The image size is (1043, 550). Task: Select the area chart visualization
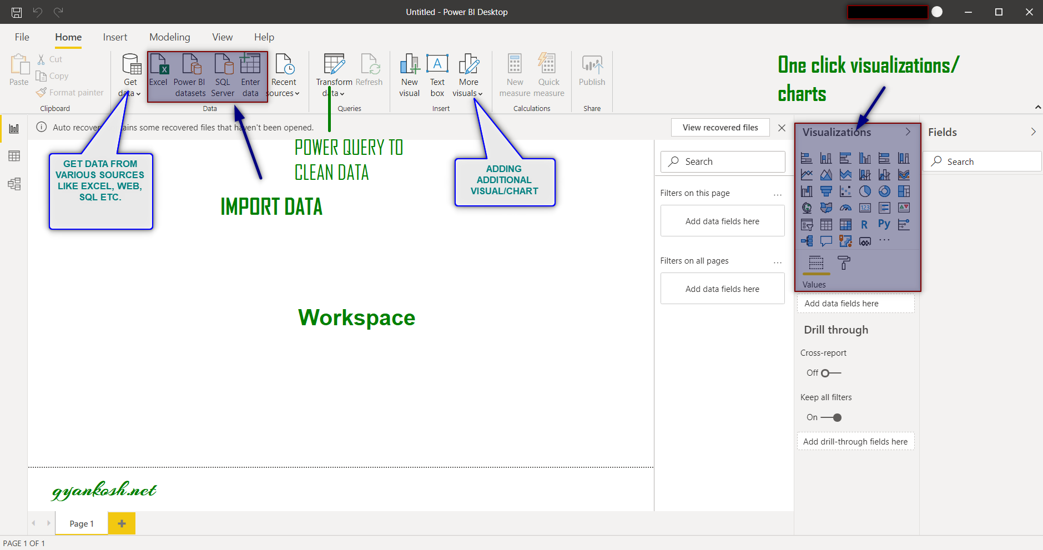pyautogui.click(x=826, y=175)
